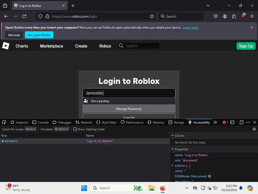The image size is (258, 194).
Task: Switch to the Debugger tab
Action: (62, 123)
